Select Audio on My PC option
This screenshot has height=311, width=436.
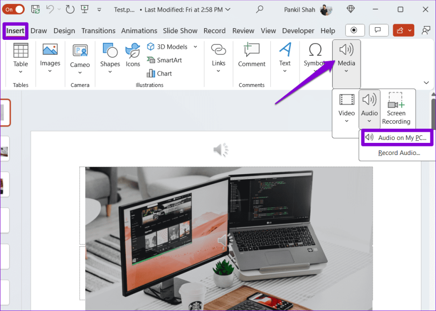pyautogui.click(x=397, y=137)
